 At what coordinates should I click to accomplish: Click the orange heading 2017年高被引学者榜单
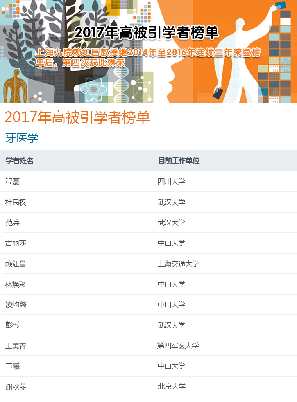click(77, 117)
